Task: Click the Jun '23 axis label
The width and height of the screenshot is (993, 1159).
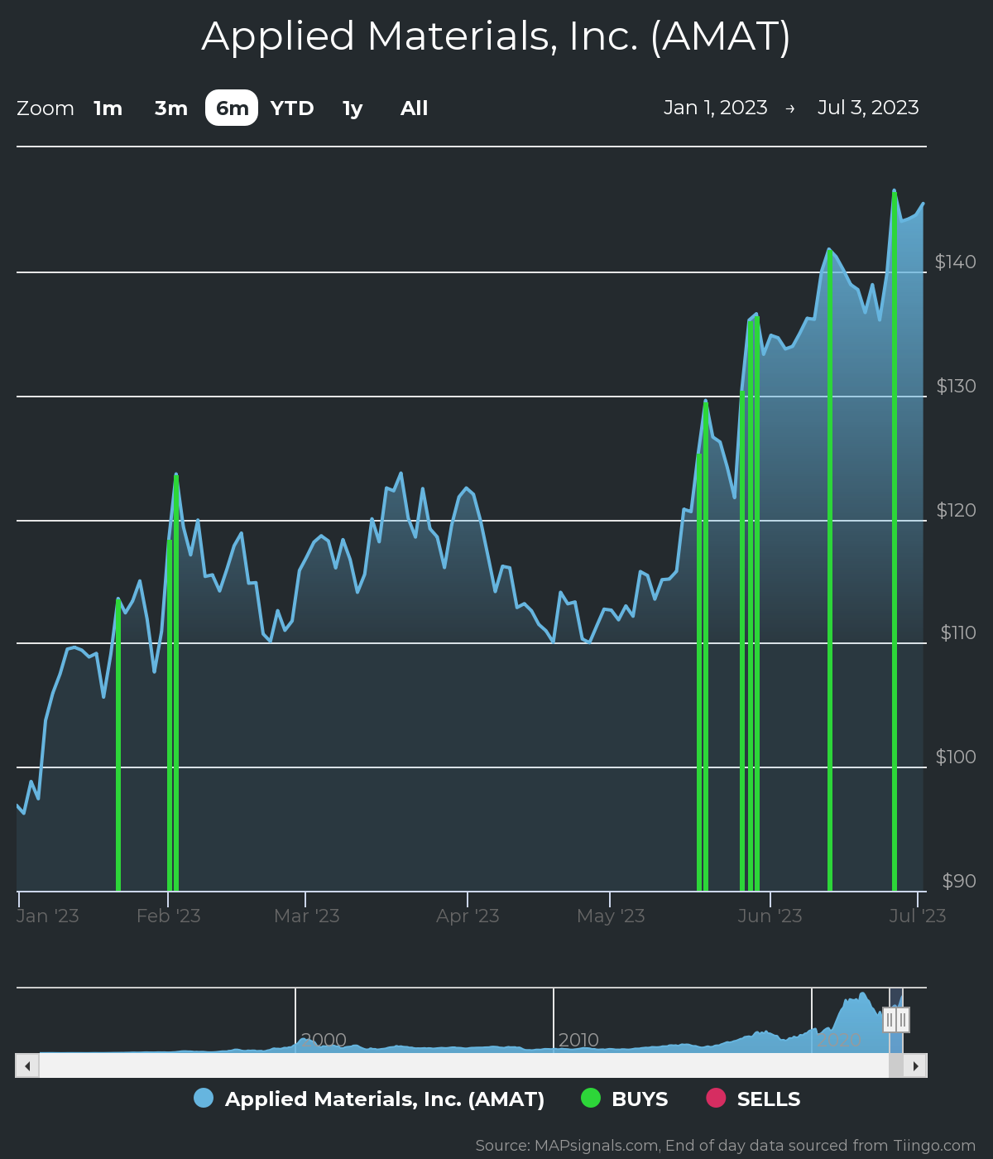Action: [x=770, y=916]
